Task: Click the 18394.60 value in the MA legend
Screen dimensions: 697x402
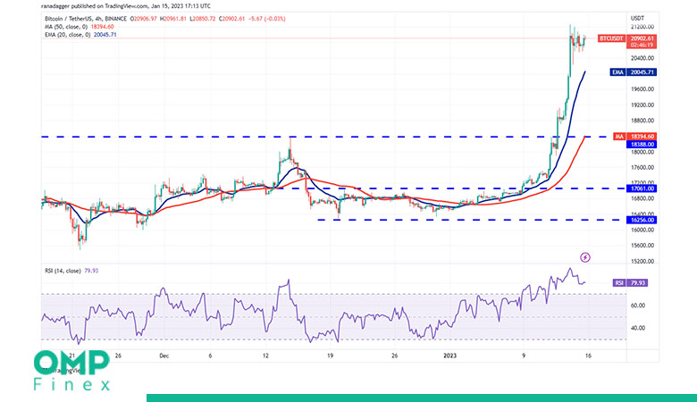Action: tap(103, 27)
